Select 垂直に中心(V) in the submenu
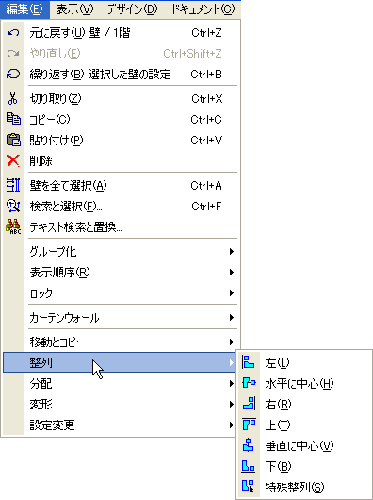This screenshot has height=500, width=373. tap(304, 445)
